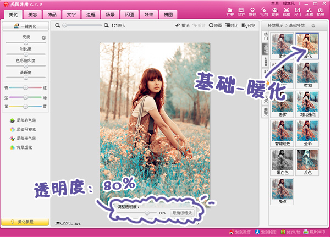This screenshot has width=330, height=237.
Task: Switch to the 边框 tab
Action: (91, 14)
